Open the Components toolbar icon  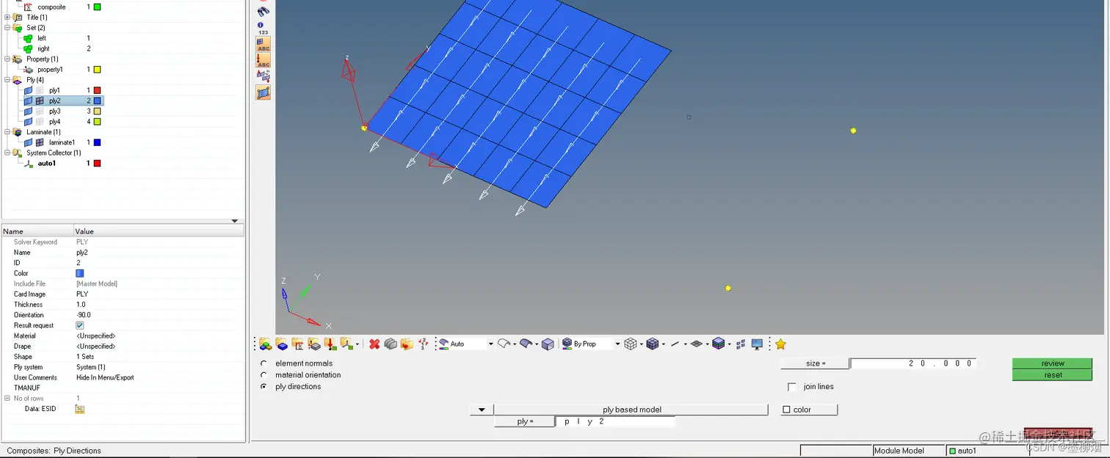point(282,343)
